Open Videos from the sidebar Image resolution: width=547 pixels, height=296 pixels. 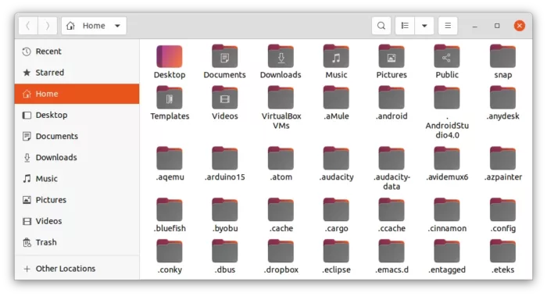(x=77, y=221)
